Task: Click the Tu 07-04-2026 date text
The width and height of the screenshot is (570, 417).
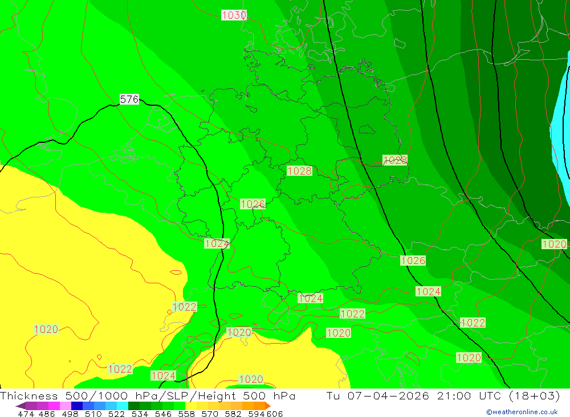Action: pyautogui.click(x=378, y=395)
